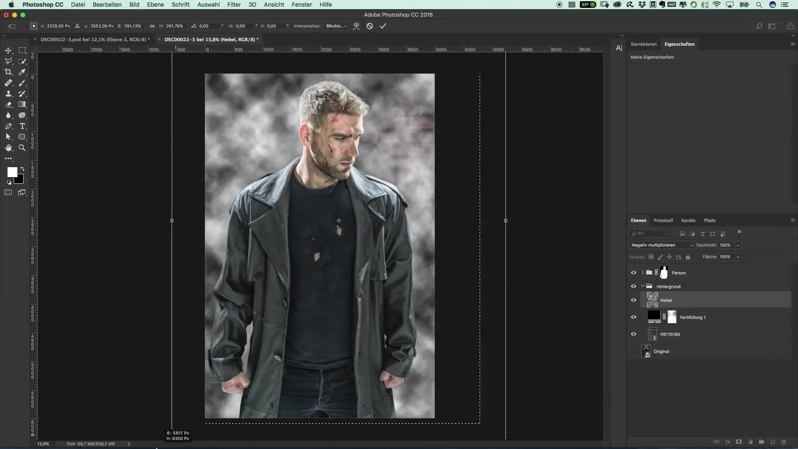798x449 pixels.
Task: Hide the P8170195 layer
Action: (633, 334)
